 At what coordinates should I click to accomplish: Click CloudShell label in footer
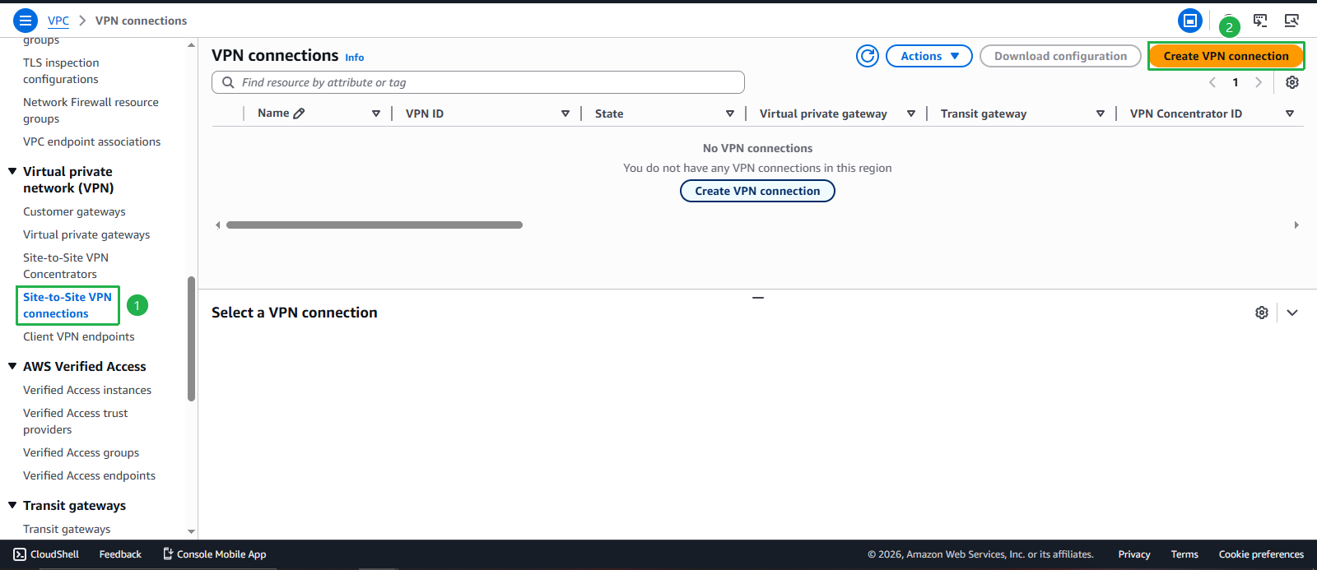[54, 554]
